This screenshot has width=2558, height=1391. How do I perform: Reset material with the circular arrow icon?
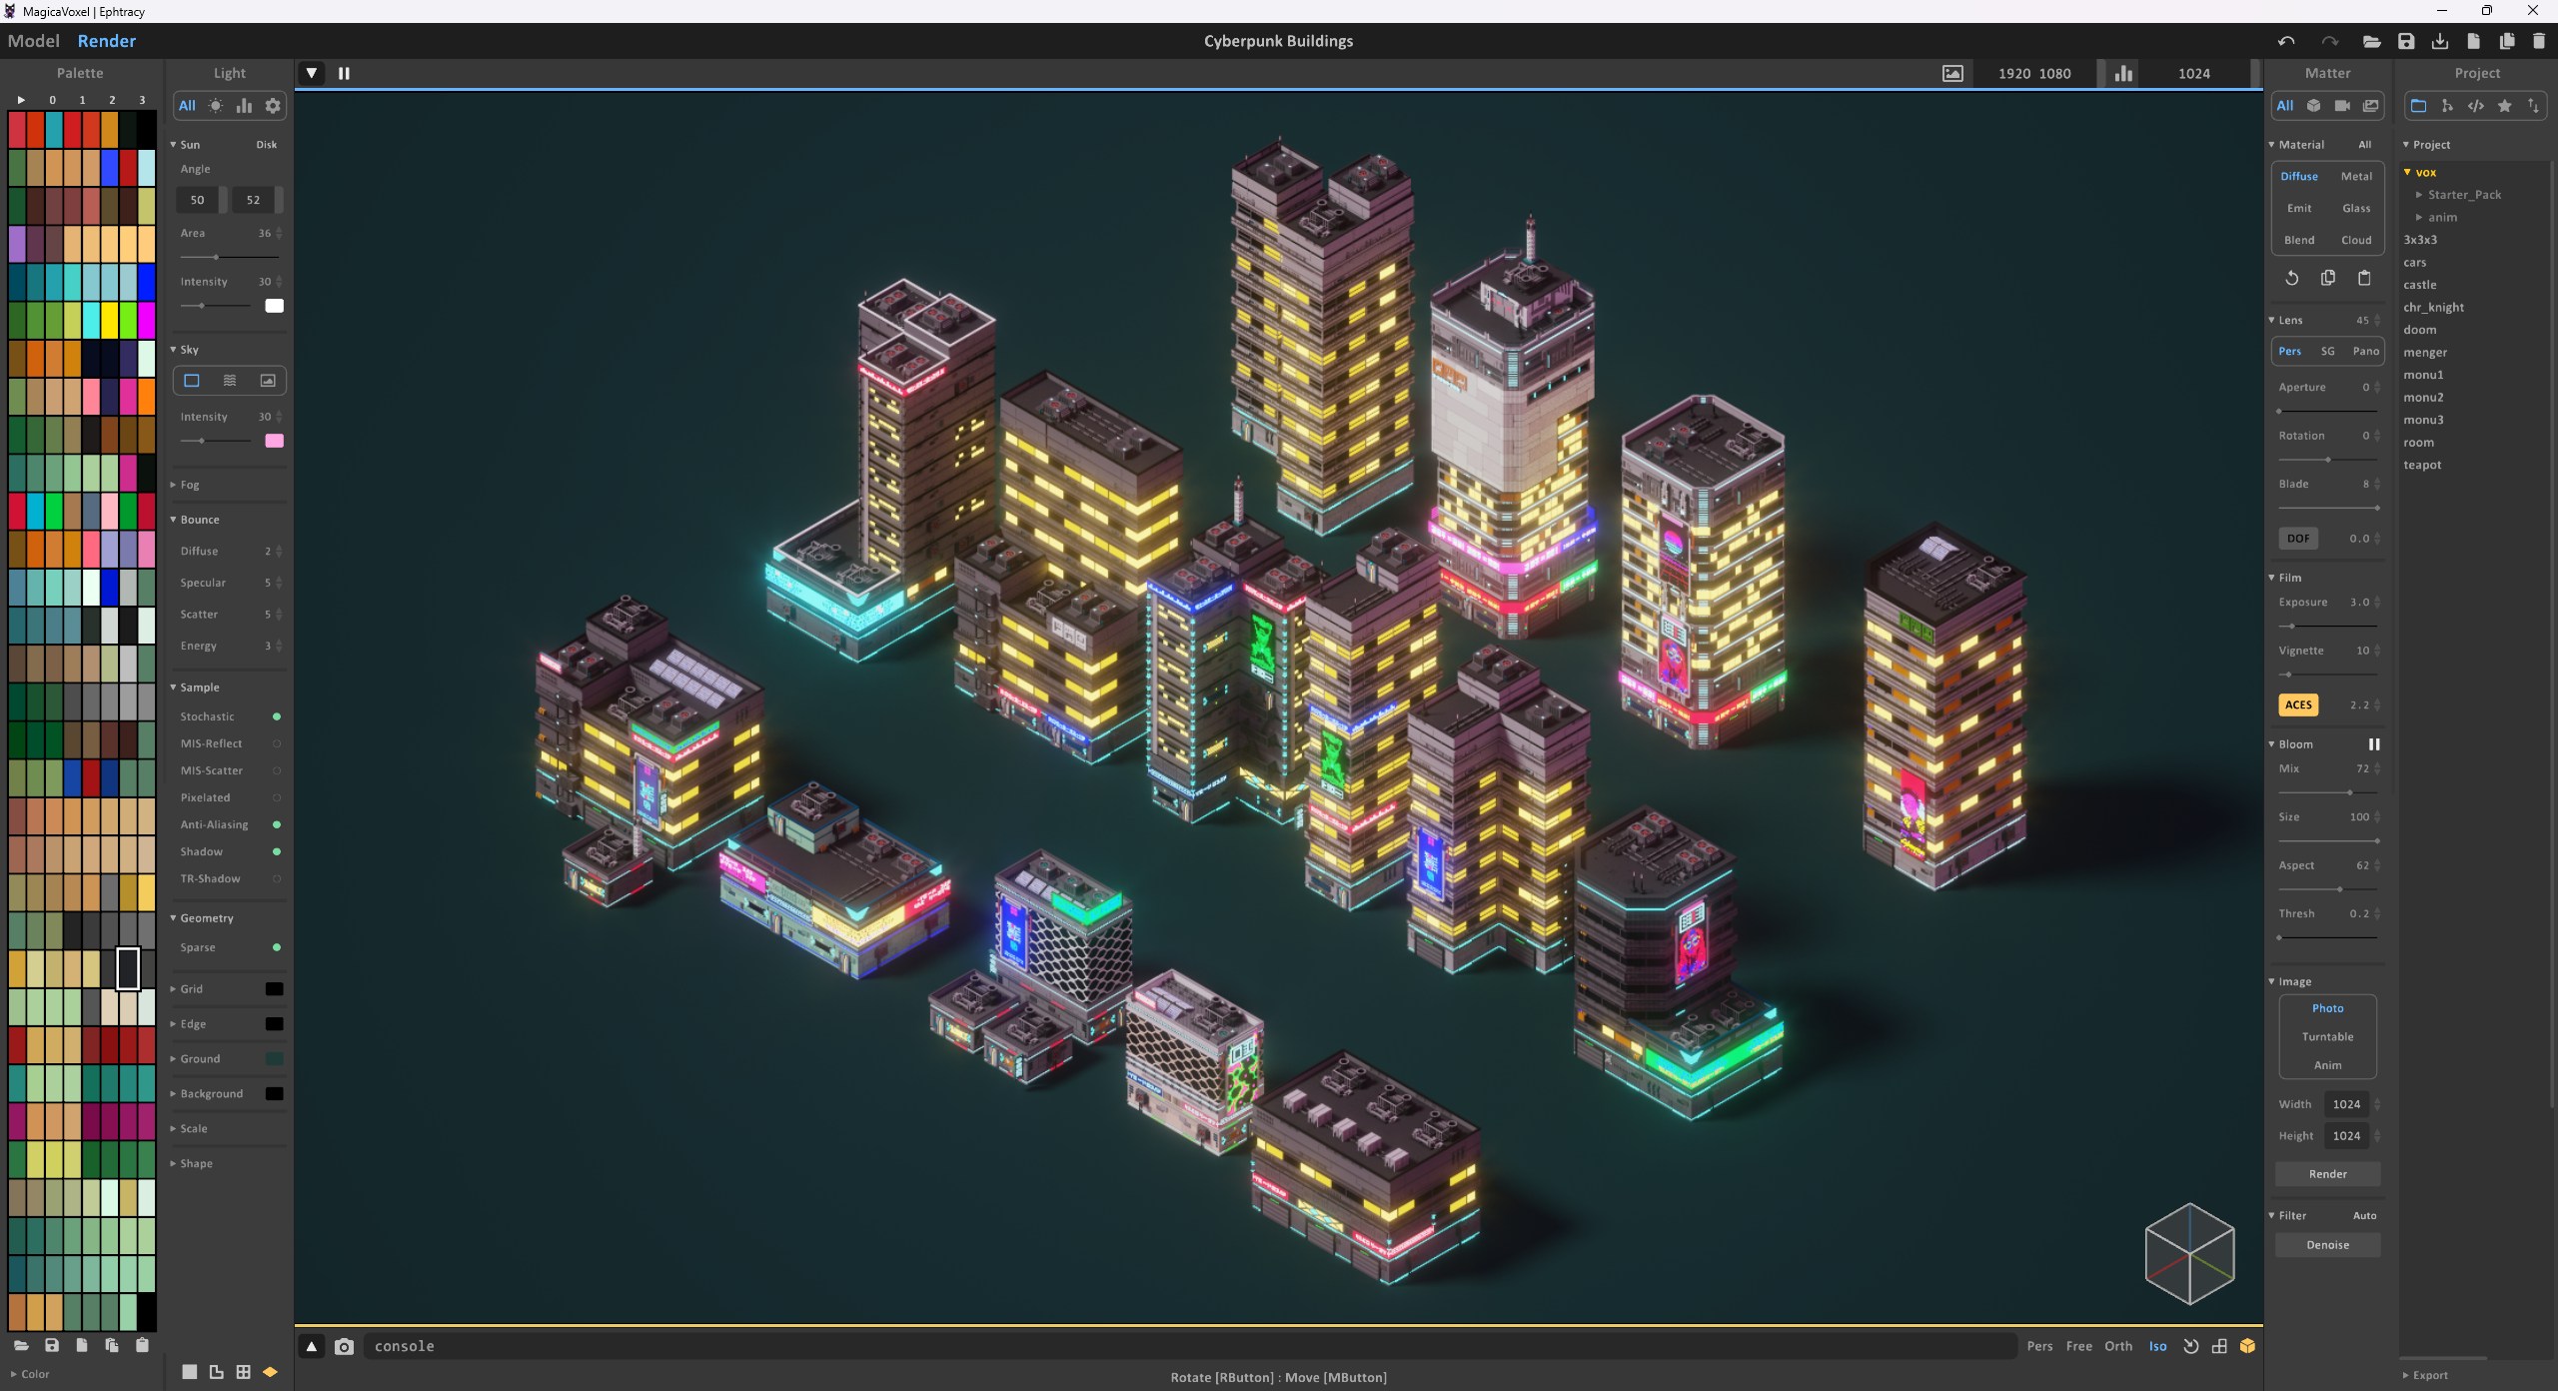[2292, 278]
